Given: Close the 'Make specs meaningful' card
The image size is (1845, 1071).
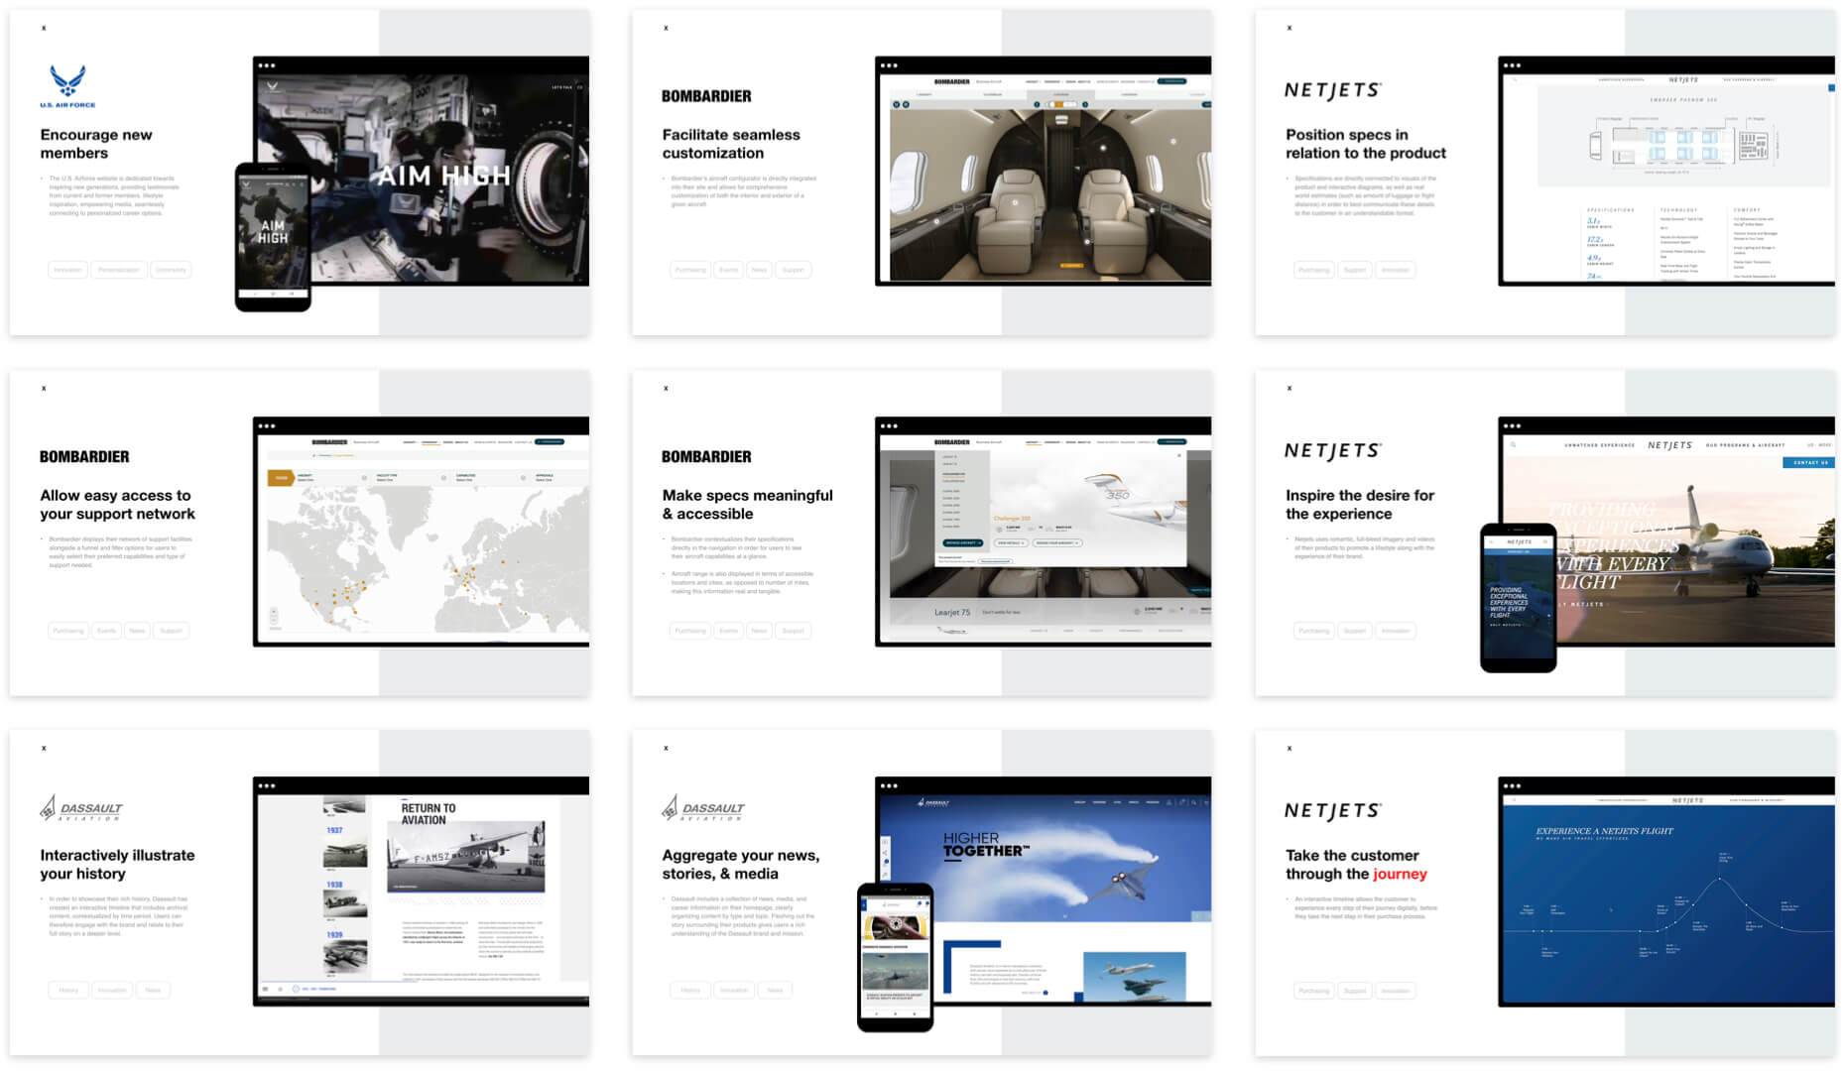Looking at the screenshot, I should click(666, 388).
